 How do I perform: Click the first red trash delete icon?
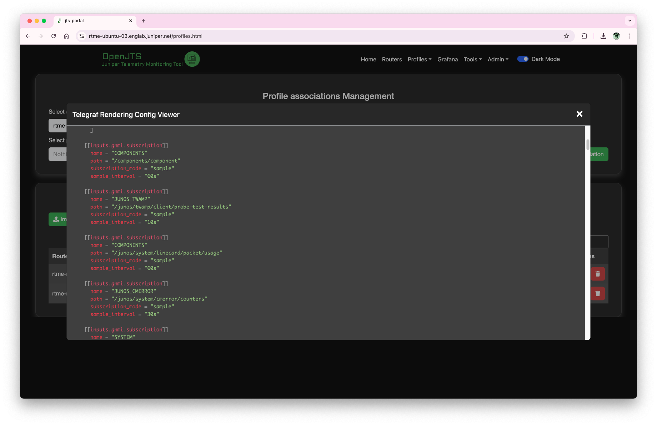pyautogui.click(x=597, y=274)
